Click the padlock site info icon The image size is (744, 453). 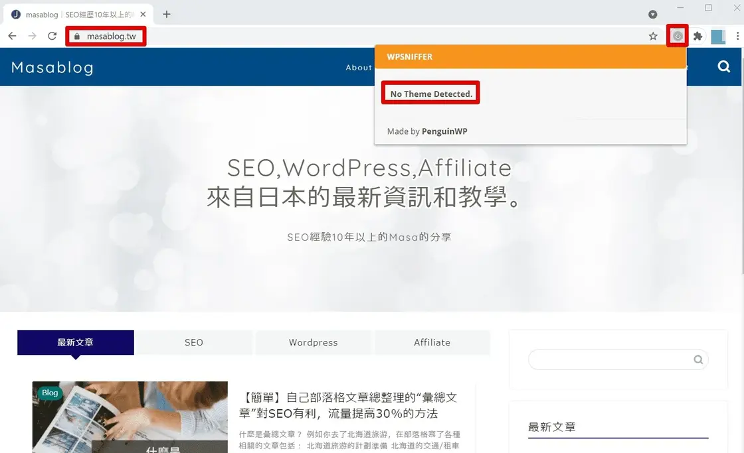tap(77, 36)
